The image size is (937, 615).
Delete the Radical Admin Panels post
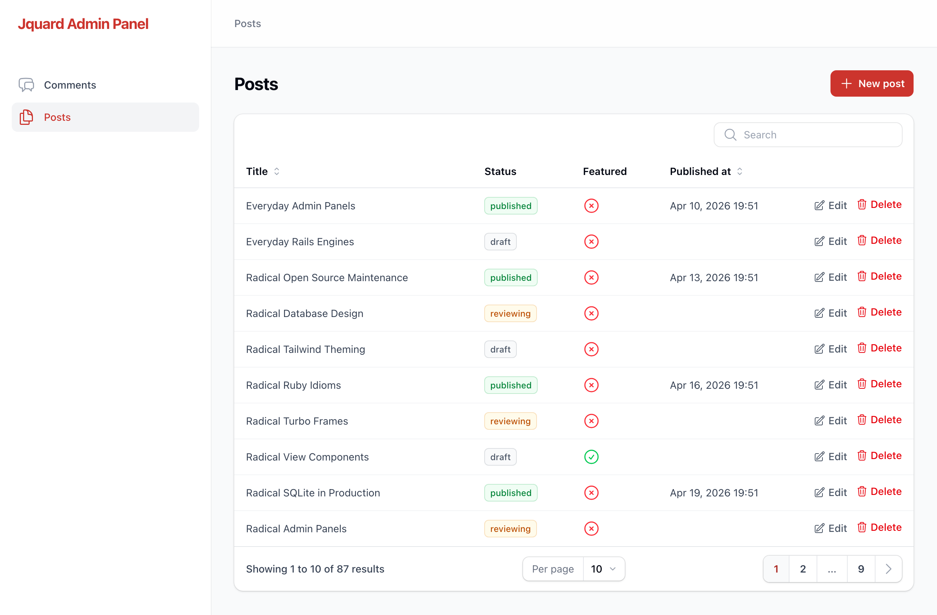coord(880,527)
